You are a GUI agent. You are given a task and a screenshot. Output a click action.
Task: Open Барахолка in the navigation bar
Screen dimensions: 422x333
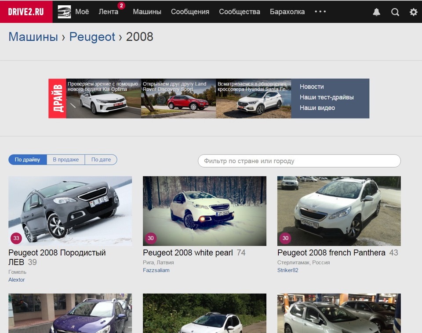(287, 12)
